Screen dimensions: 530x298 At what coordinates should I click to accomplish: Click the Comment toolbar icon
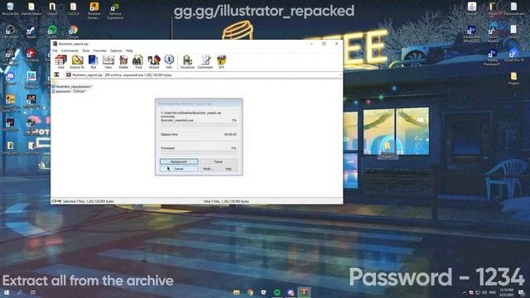205,62
